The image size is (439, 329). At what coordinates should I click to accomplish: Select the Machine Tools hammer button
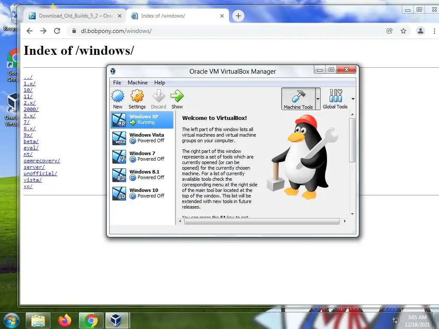tap(298, 99)
